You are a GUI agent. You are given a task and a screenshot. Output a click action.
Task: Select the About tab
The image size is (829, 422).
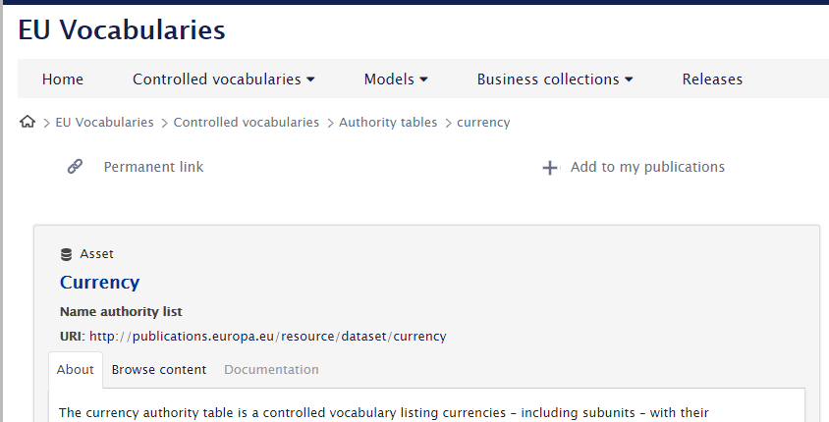tap(76, 370)
